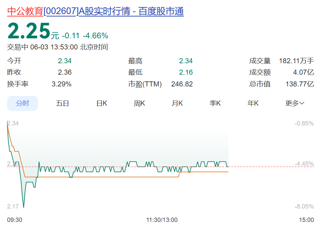Switch to the 日K chart tab
Image resolution: width=317 pixels, height=227 pixels.
coord(102,103)
